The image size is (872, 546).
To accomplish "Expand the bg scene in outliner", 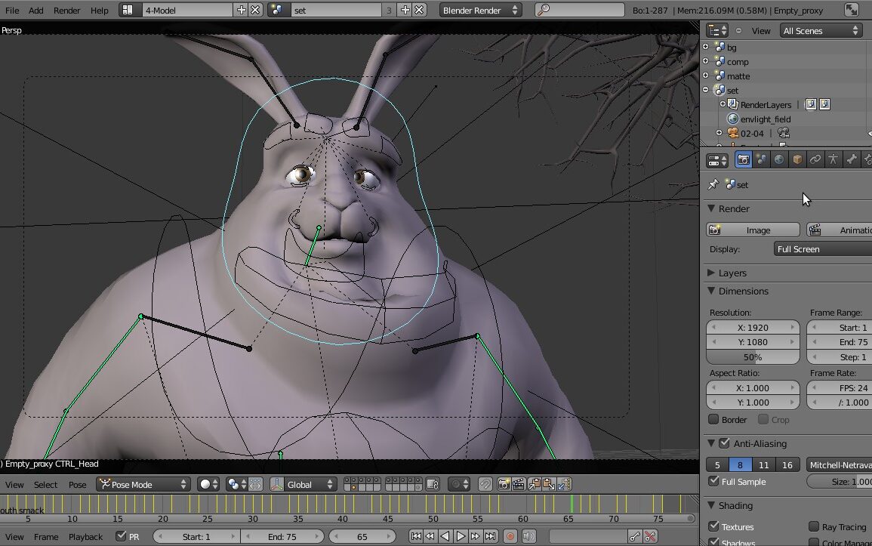I will (x=706, y=47).
